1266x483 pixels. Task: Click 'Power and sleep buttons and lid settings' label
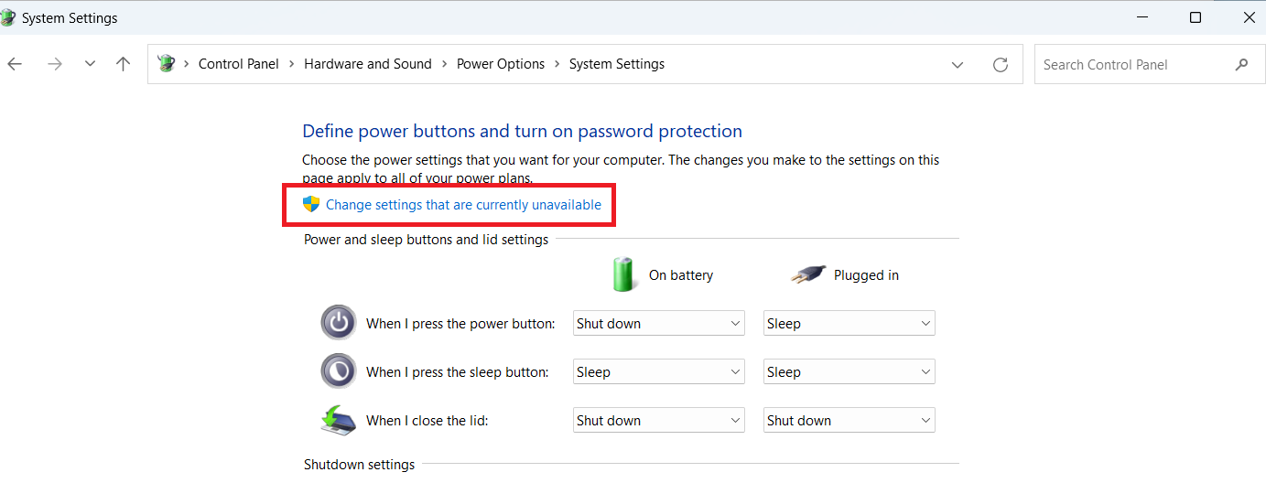(426, 240)
